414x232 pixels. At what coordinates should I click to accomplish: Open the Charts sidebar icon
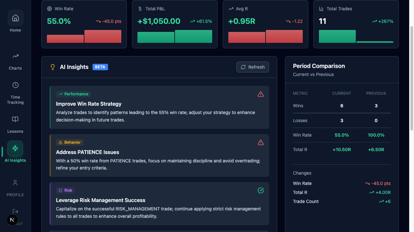(15, 56)
